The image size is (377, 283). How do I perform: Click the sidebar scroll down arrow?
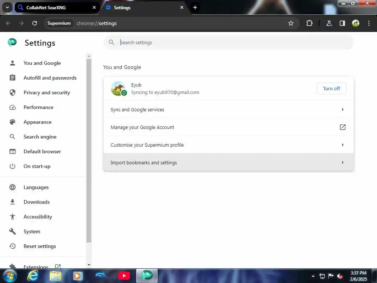click(89, 265)
